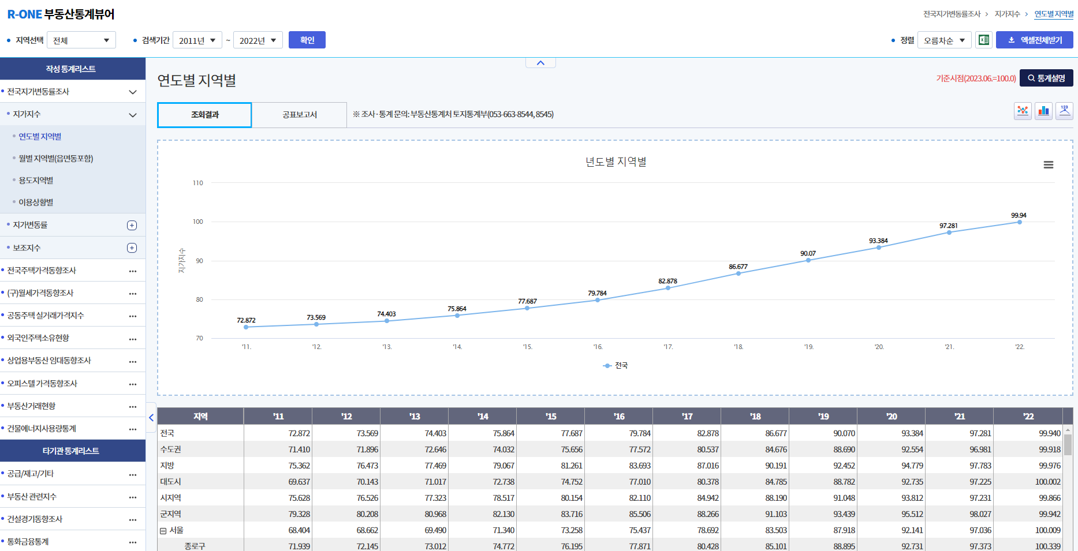Image resolution: width=1078 pixels, height=551 pixels.
Task: Open 통계설명 statistics description button
Action: tap(1046, 78)
